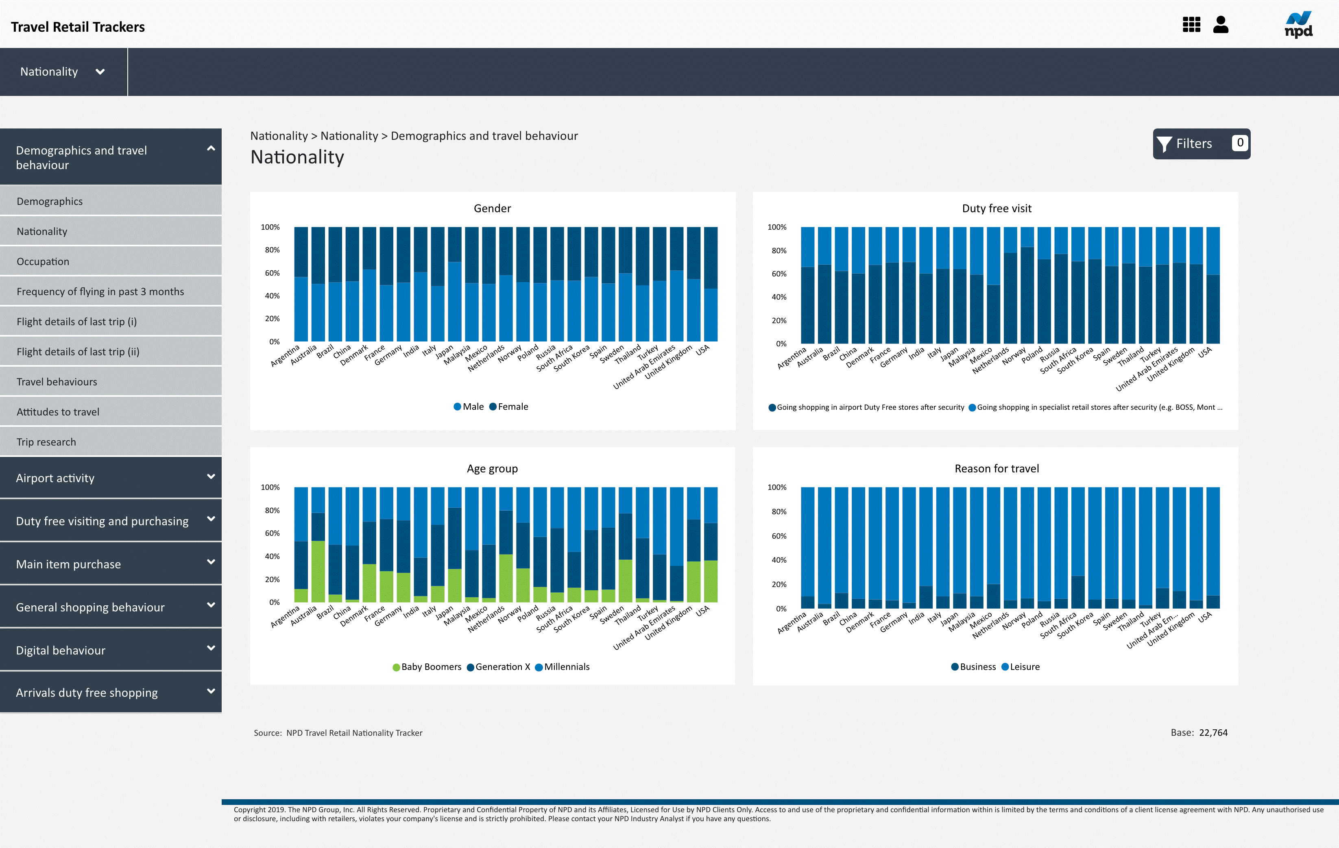This screenshot has width=1339, height=848.
Task: Open the Nationality dropdown in the top bar
Action: click(62, 71)
